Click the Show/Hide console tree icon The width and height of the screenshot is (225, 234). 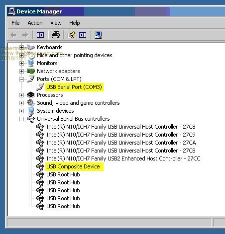[x=40, y=35]
